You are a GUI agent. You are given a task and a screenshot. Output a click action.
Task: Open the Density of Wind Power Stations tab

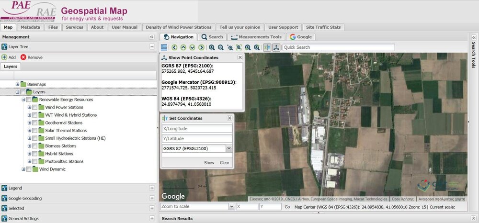(x=178, y=27)
